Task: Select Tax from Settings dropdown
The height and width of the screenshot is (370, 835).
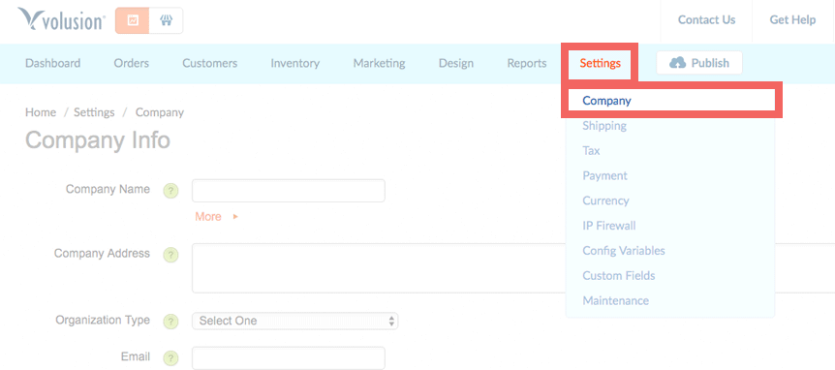Action: coord(591,151)
